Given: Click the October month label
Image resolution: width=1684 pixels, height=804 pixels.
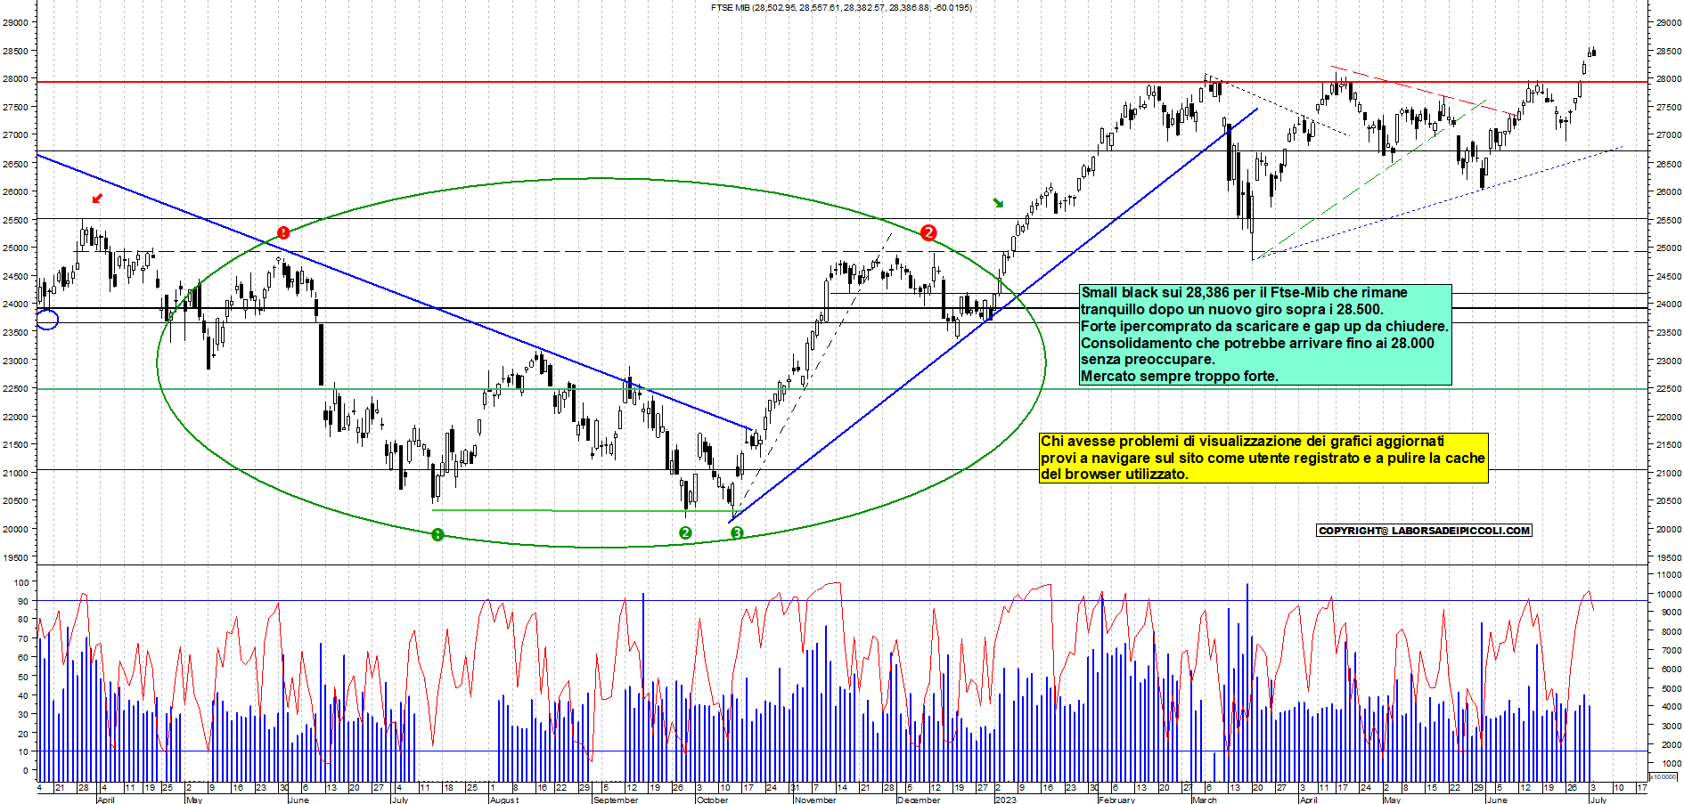Looking at the screenshot, I should tap(712, 800).
